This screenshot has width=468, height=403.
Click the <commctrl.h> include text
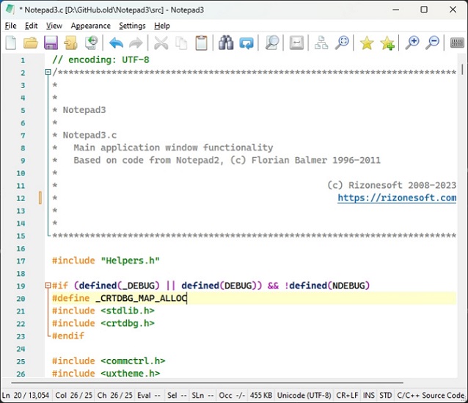click(133, 361)
